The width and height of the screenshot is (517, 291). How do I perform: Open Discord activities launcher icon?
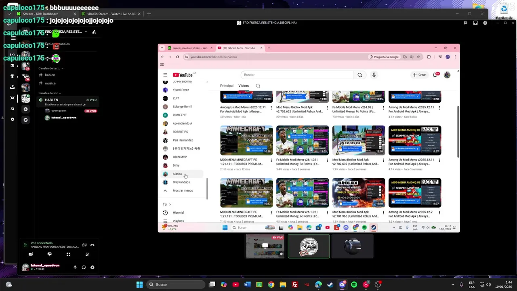(x=68, y=254)
